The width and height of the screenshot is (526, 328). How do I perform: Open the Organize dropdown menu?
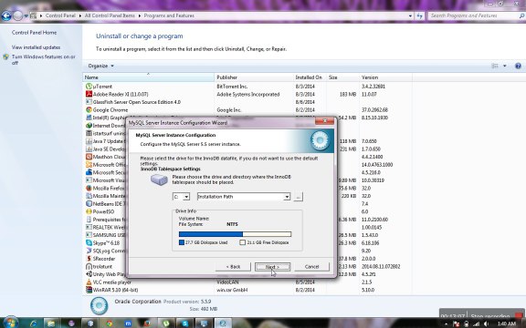101,66
